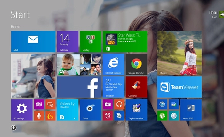Image resolution: width=224 pixels, height=137 pixels.
Task: Launch the Google Chrome tile
Action: 136,64
